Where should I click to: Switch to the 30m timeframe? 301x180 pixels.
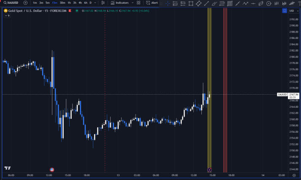pos(62,3)
